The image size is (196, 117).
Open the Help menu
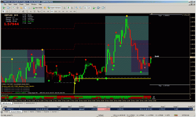[40, 4]
